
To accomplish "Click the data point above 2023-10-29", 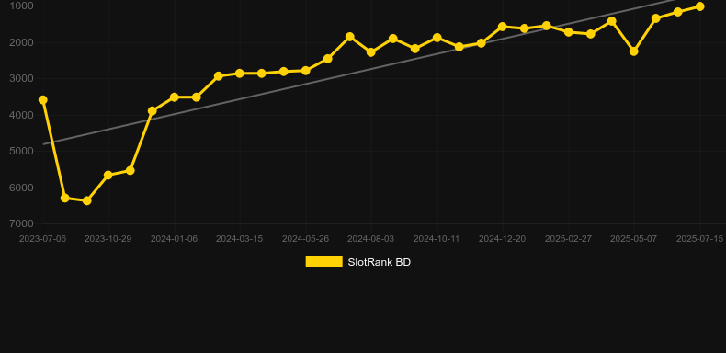I will (x=108, y=175).
